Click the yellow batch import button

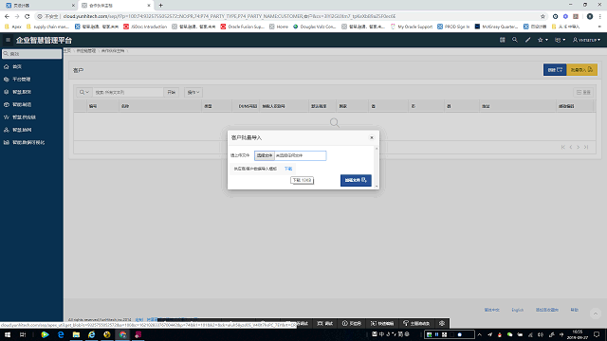pos(581,69)
